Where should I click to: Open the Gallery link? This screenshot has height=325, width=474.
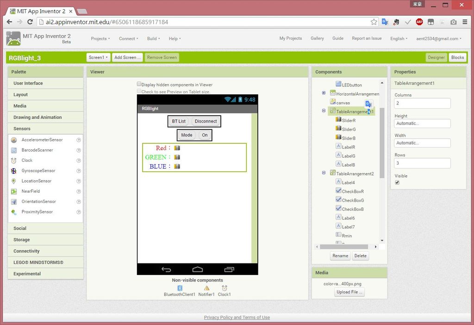coord(317,38)
